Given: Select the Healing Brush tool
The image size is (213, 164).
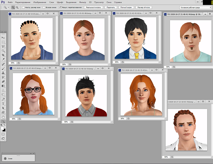Looking at the screenshot, I should (3, 64).
